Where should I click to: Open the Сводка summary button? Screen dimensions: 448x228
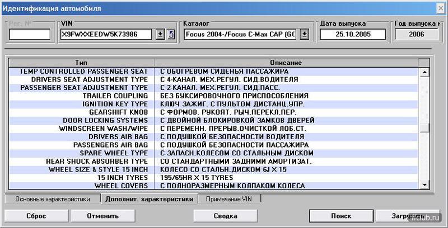(x=226, y=216)
